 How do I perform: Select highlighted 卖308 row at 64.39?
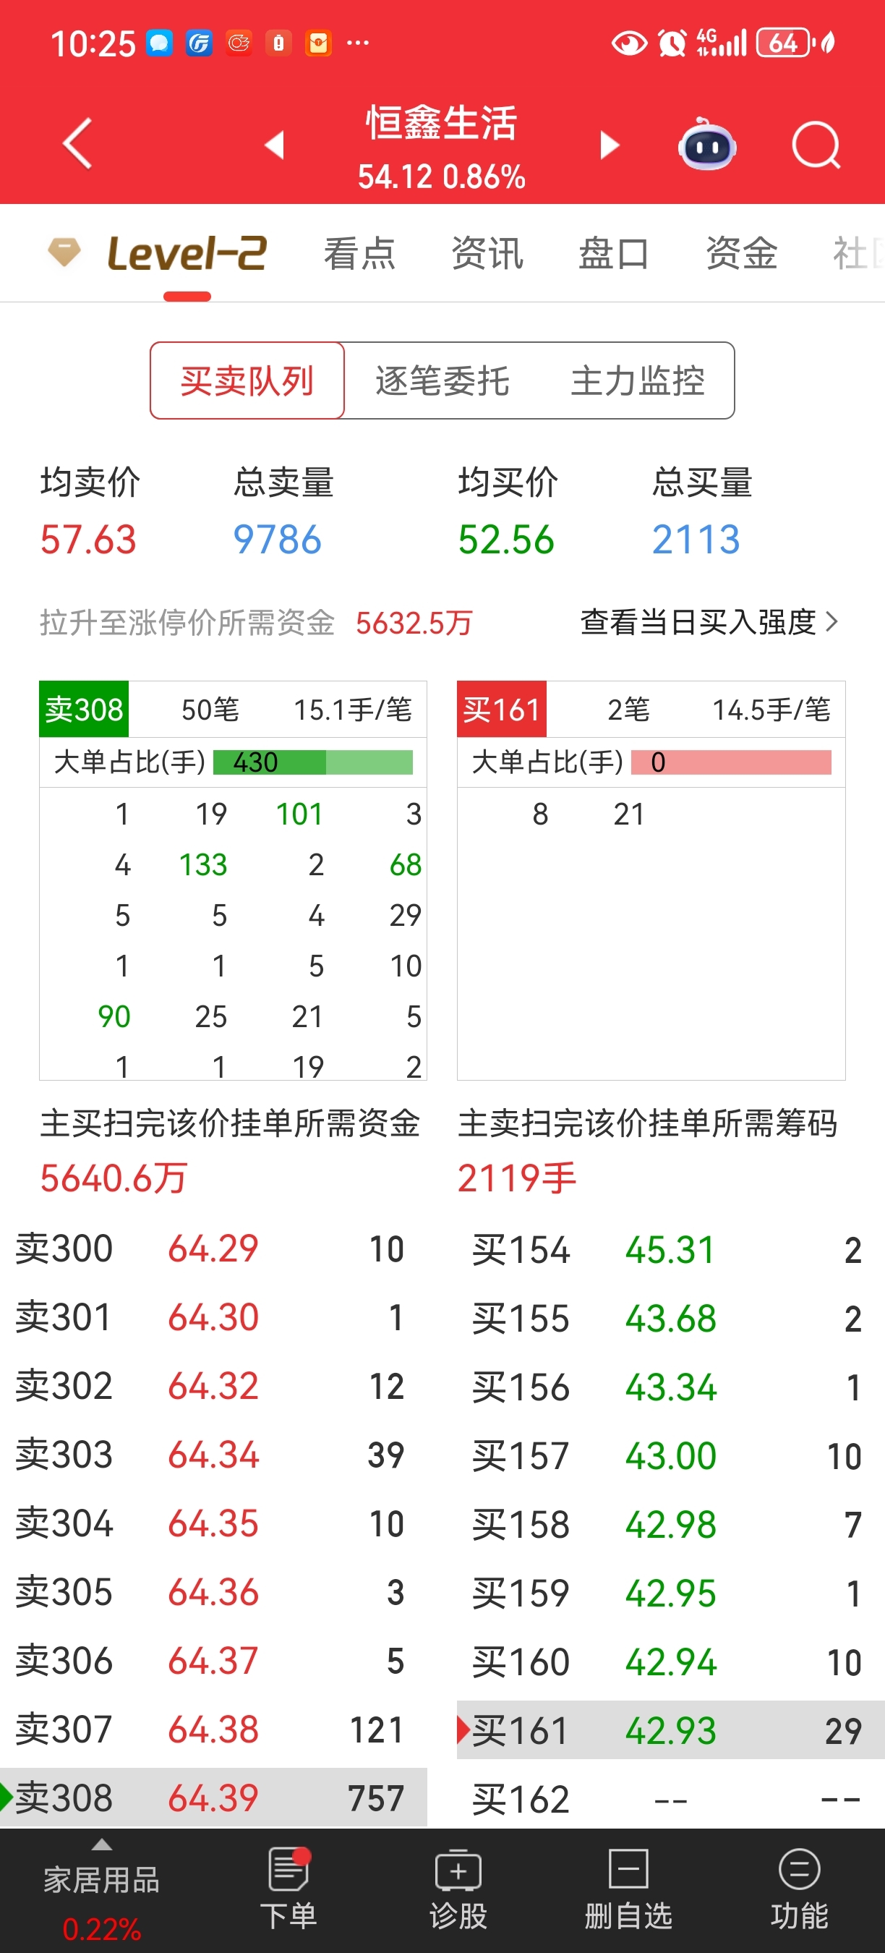coord(214,1797)
